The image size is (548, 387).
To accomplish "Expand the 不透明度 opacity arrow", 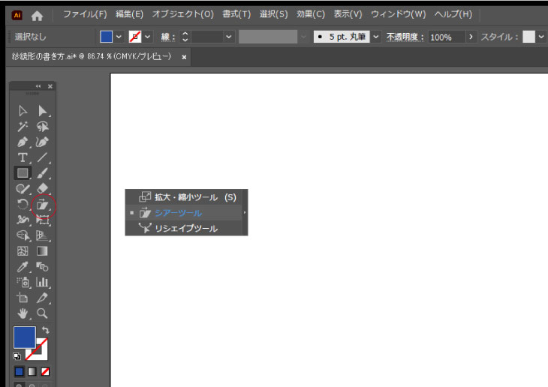I will coord(471,37).
